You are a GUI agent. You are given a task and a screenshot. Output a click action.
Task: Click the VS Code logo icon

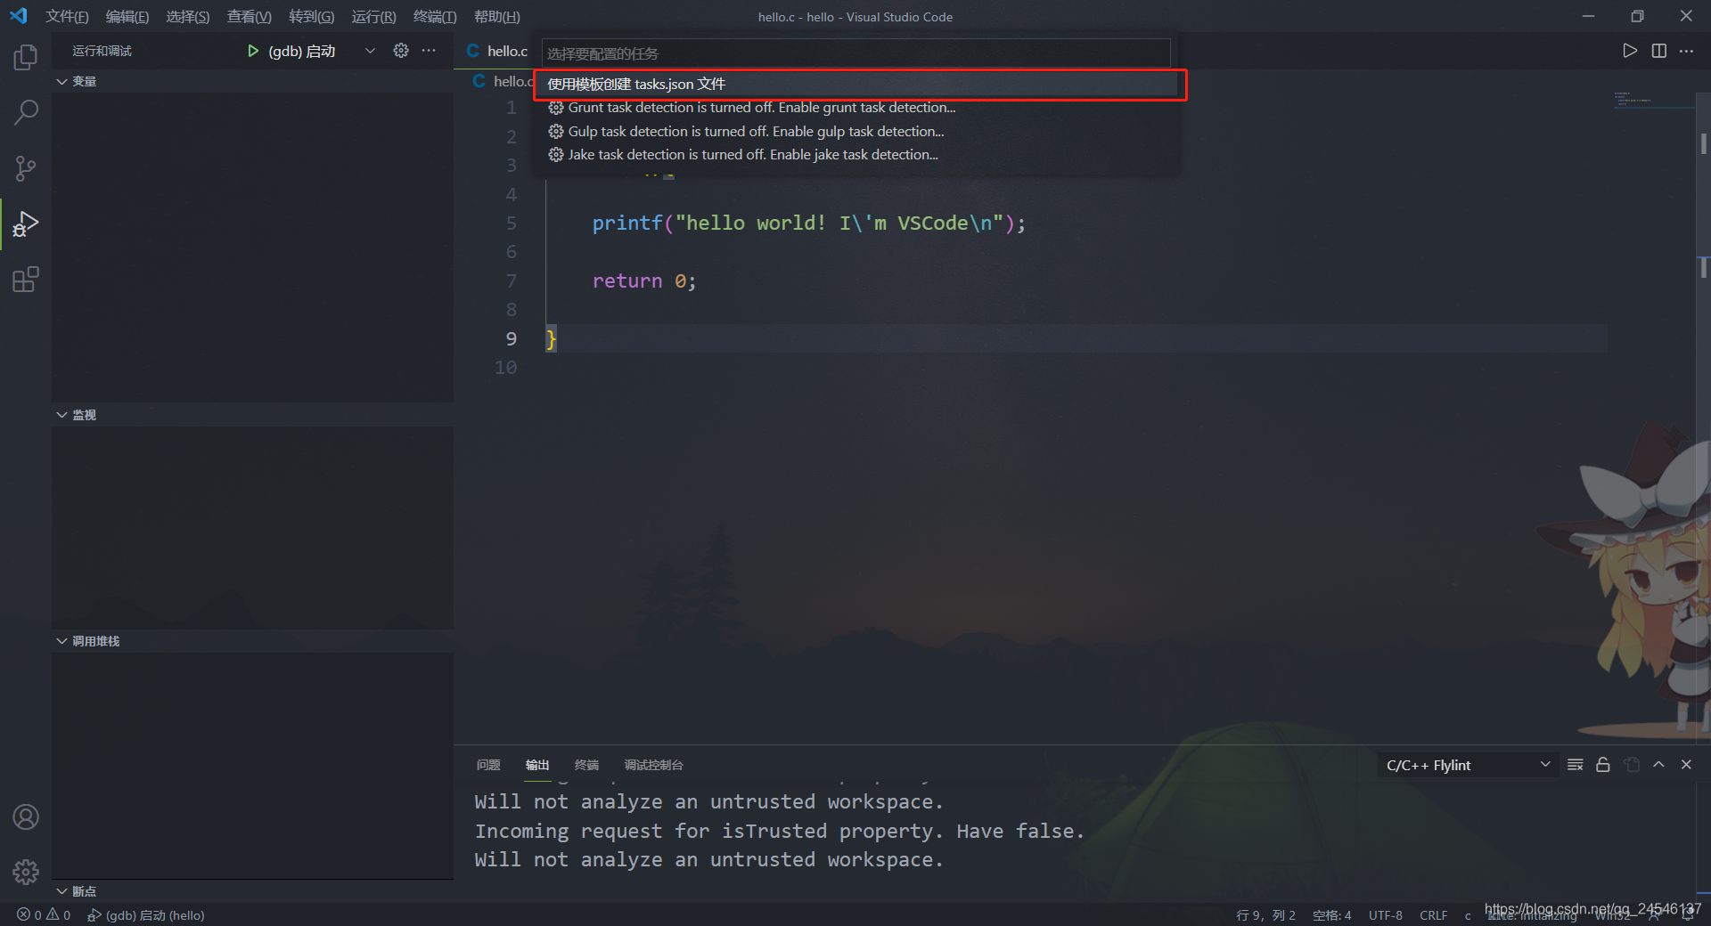[19, 16]
